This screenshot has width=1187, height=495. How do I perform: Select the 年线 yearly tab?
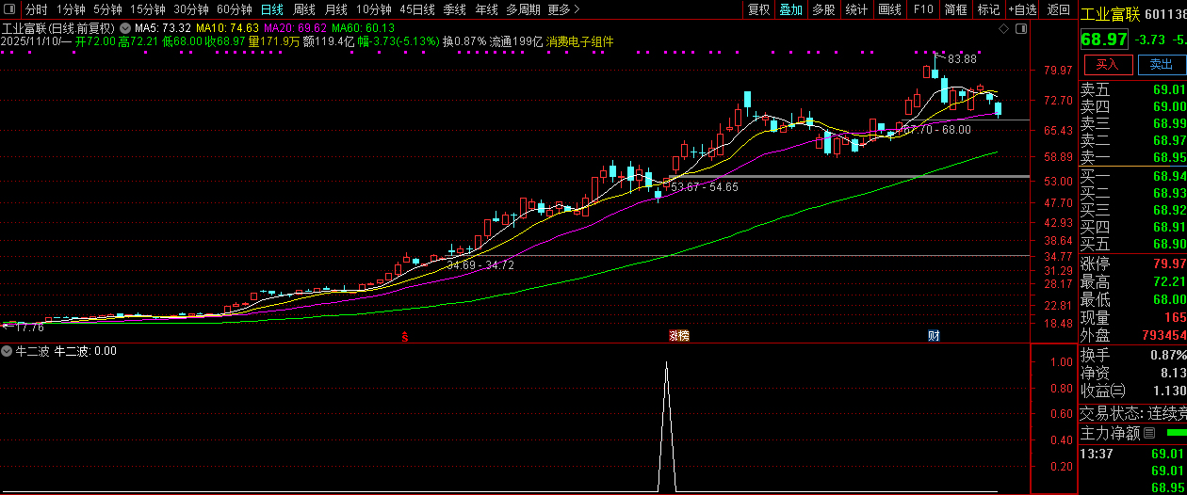pos(486,9)
